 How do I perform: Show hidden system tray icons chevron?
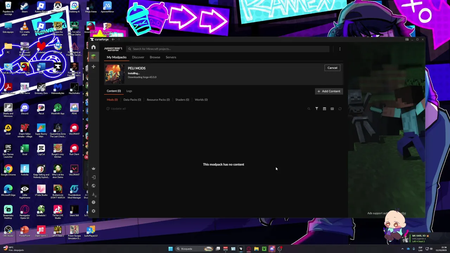coord(403,249)
